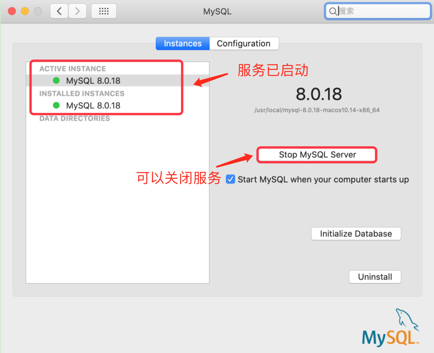The image size is (434, 353).
Task: Go back using the left chevron button
Action: (x=59, y=11)
